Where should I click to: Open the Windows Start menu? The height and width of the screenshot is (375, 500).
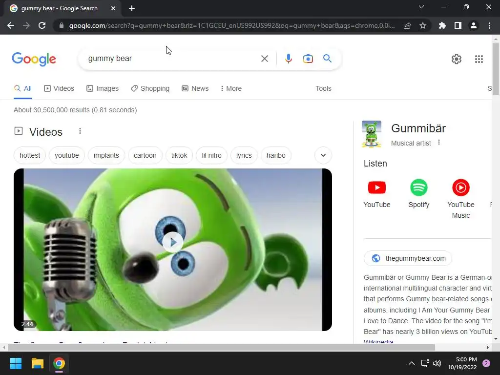16,363
